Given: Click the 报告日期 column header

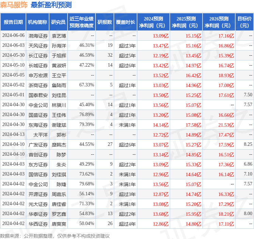Looking at the screenshot, I should pyautogui.click(x=13, y=22).
